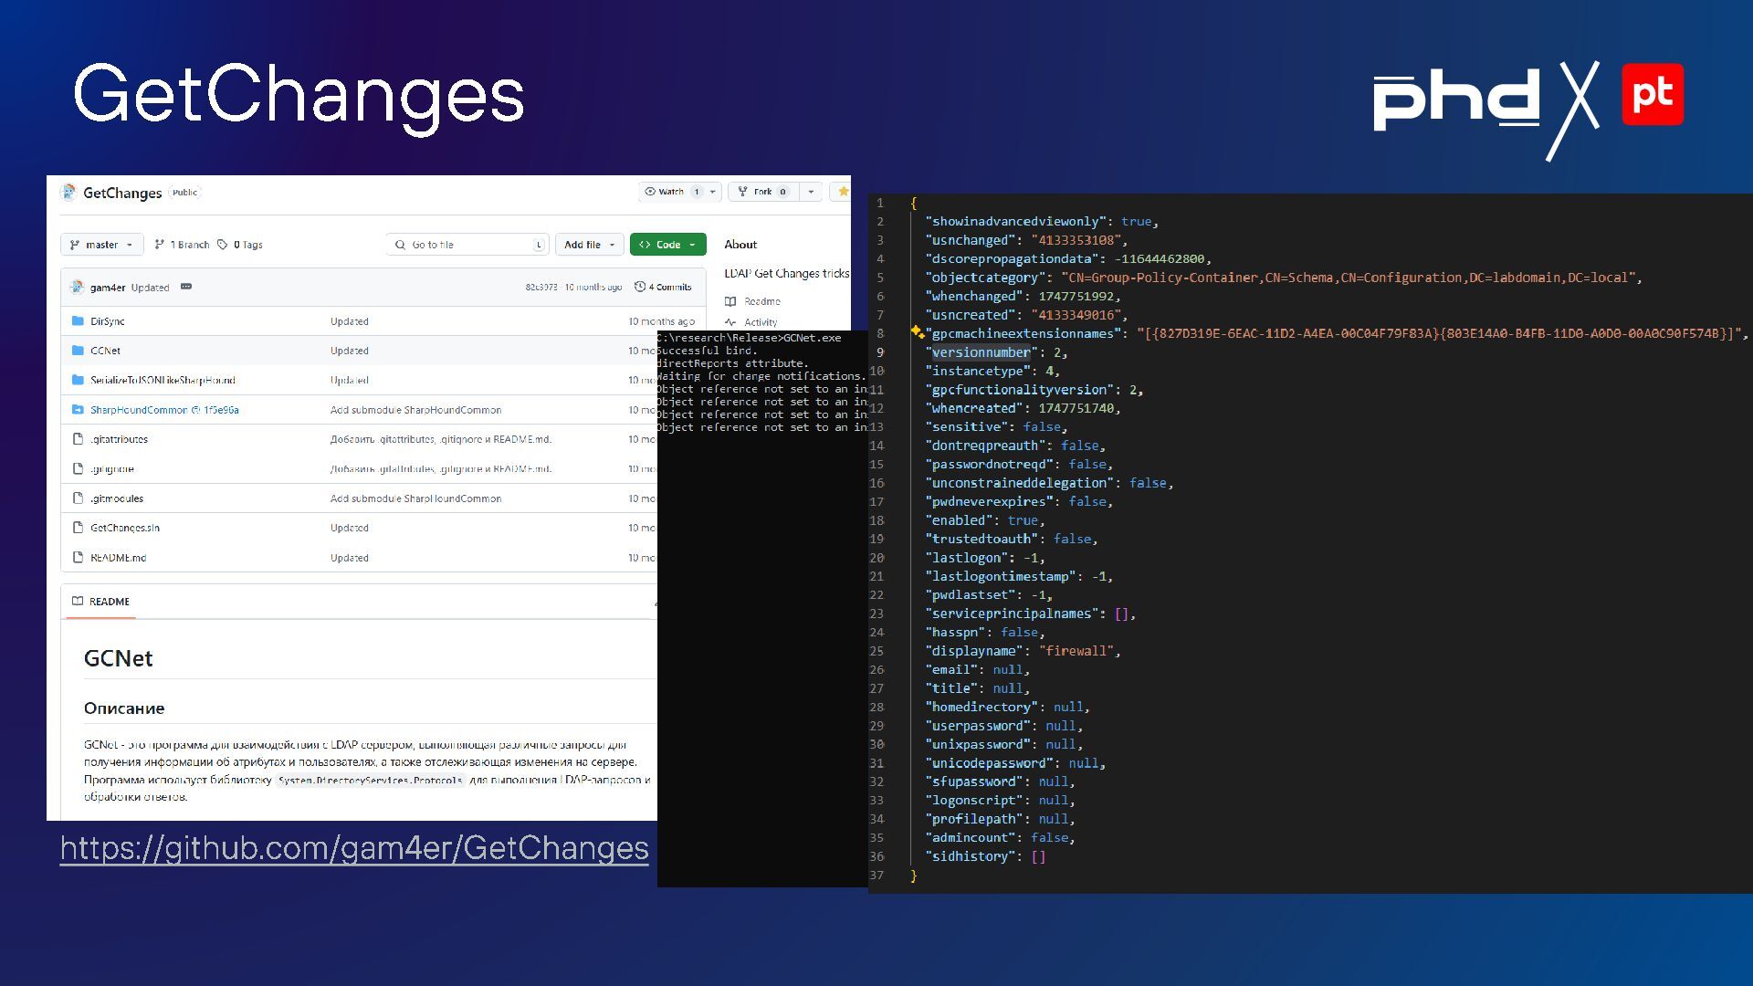Click the AI sparkle icon in the code gutter
Image resolution: width=1753 pixels, height=986 pixels.
click(917, 332)
